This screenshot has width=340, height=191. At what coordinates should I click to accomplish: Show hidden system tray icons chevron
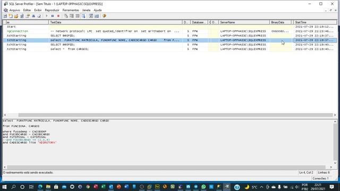click(x=261, y=187)
